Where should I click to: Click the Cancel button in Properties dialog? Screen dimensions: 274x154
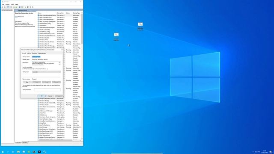click(50, 96)
